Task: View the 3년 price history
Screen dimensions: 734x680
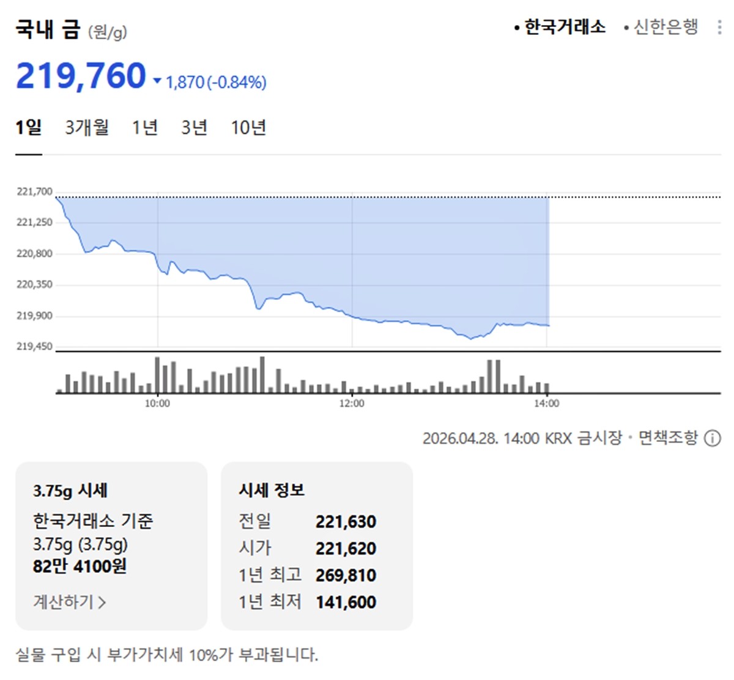Action: pyautogui.click(x=193, y=127)
